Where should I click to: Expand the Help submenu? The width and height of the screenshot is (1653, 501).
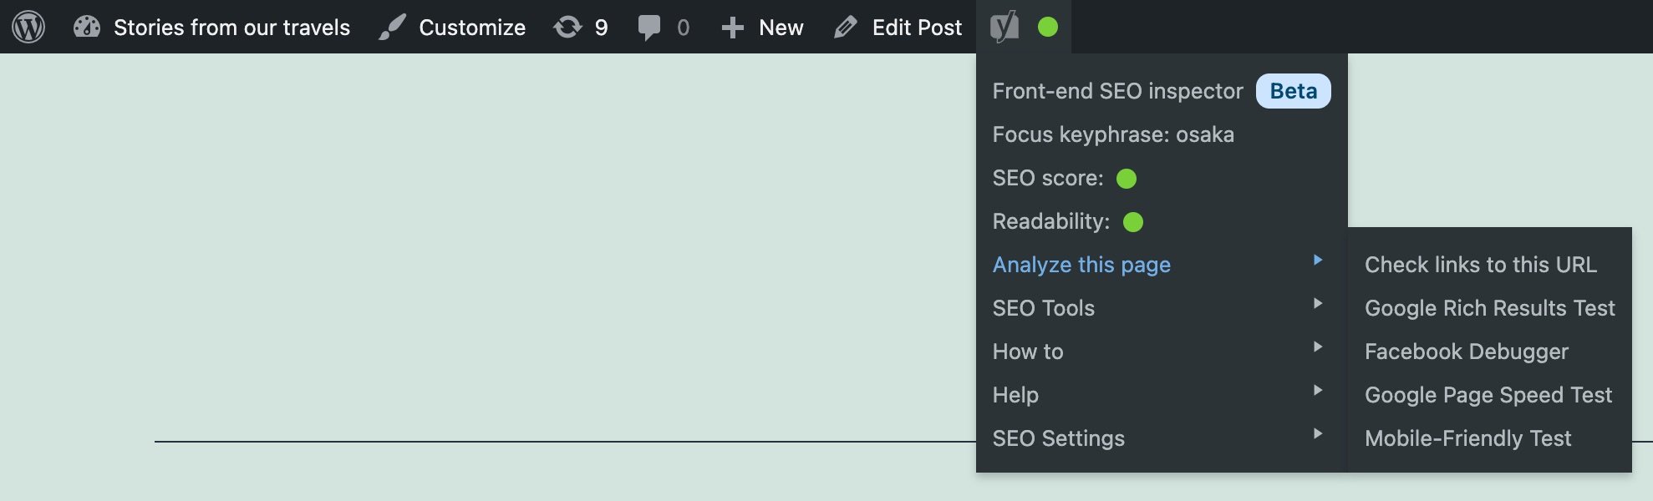pyautogui.click(x=1015, y=394)
